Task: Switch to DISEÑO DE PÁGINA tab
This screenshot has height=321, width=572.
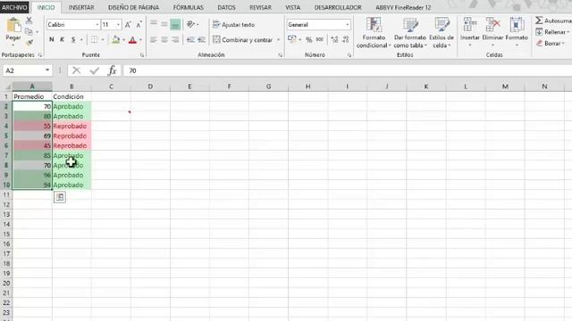Action: [133, 7]
